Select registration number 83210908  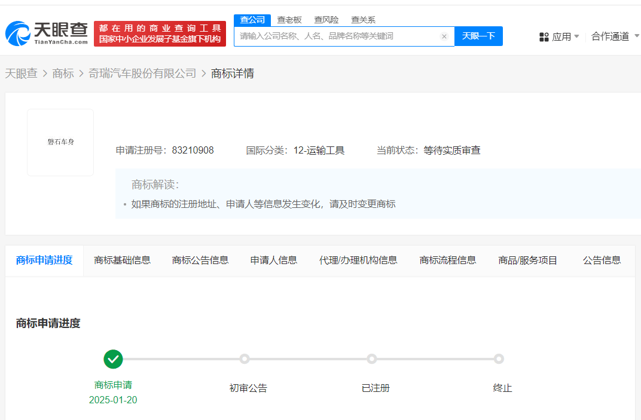(x=193, y=151)
